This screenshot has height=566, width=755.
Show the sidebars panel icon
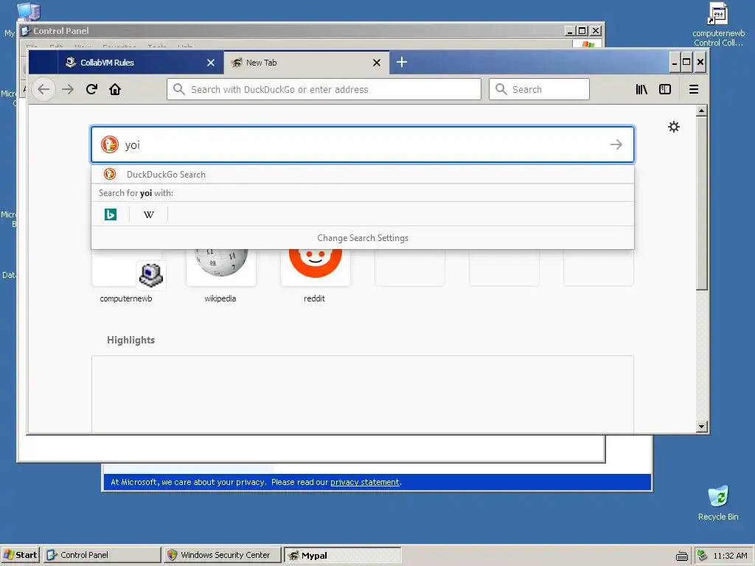[665, 89]
